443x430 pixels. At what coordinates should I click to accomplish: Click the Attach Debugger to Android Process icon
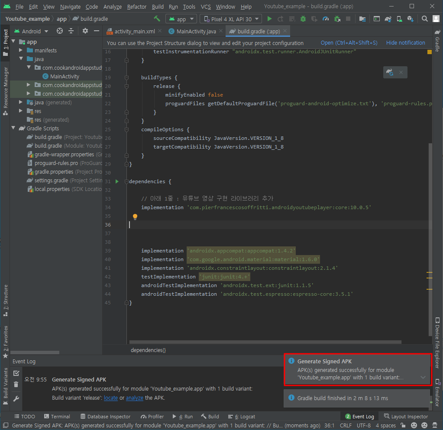click(x=337, y=19)
